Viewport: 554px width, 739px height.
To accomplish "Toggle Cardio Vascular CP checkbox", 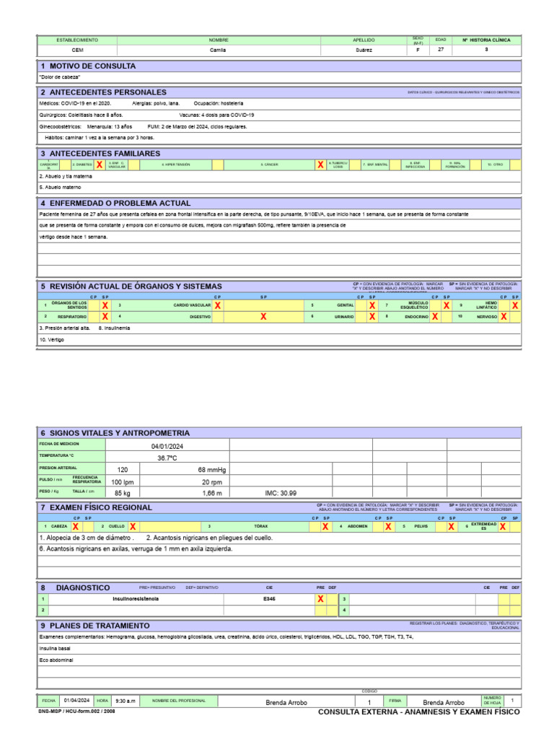I will [x=218, y=305].
